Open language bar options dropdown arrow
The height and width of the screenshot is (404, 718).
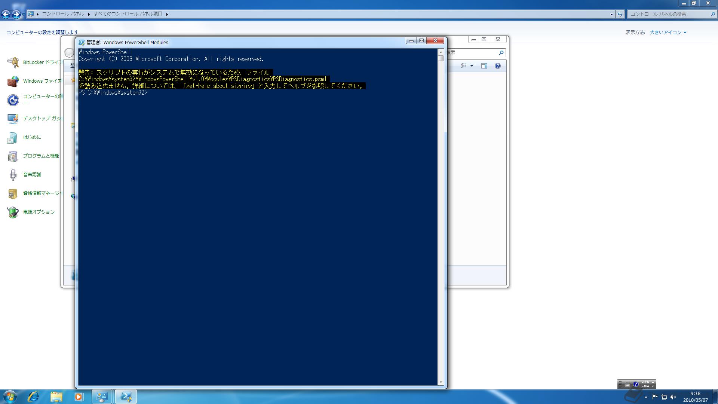pyautogui.click(x=653, y=386)
